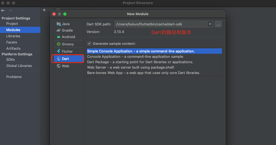Browse for Dart SDK path
The width and height of the screenshot is (276, 145).
click(218, 24)
